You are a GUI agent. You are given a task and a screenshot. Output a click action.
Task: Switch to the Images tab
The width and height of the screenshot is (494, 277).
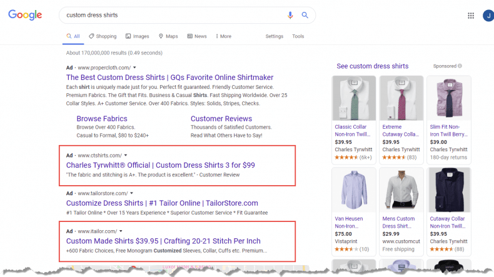tap(137, 36)
